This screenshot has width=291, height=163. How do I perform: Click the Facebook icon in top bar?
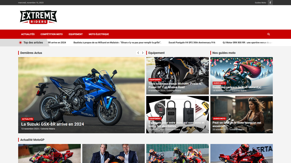pyautogui.click(x=270, y=3)
